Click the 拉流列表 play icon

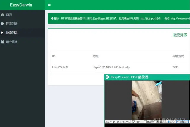click(2, 33)
